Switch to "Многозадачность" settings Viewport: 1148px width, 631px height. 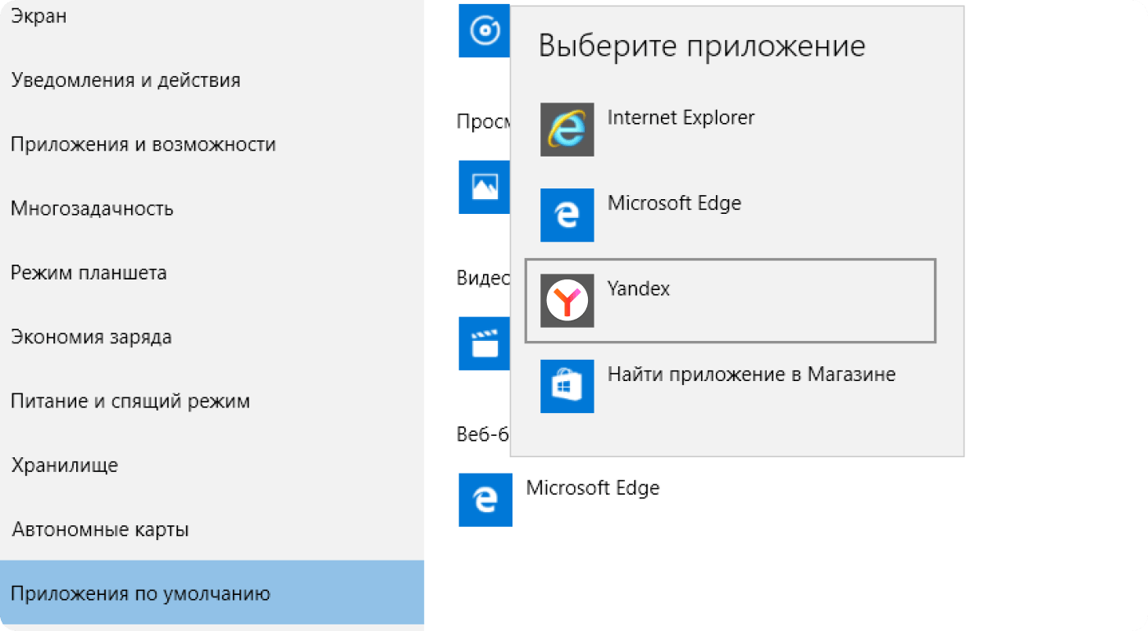tap(92, 208)
